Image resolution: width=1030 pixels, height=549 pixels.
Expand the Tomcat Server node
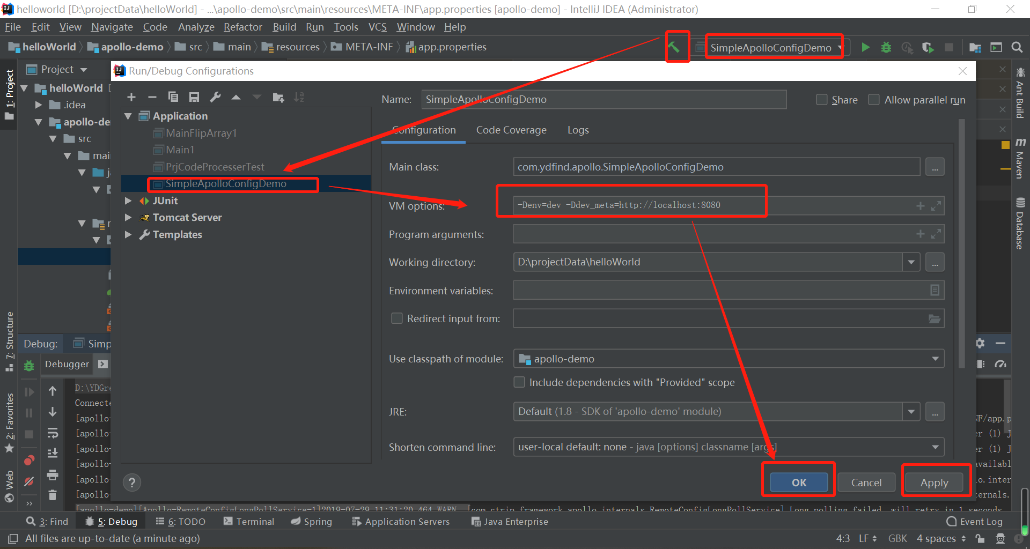(128, 217)
